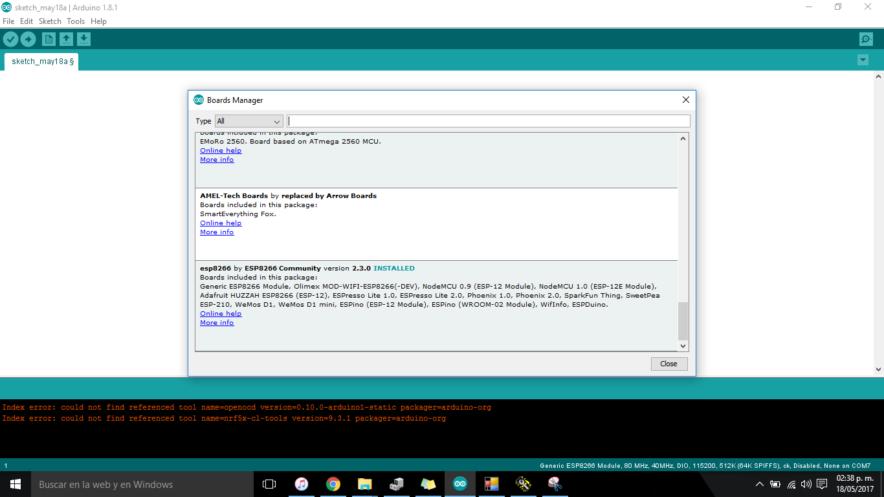Click the Buscar en la web search box
Viewport: 884px width, 497px height.
[142, 484]
